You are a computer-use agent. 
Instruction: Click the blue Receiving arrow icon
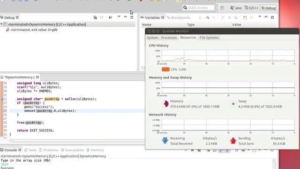click(x=165, y=140)
